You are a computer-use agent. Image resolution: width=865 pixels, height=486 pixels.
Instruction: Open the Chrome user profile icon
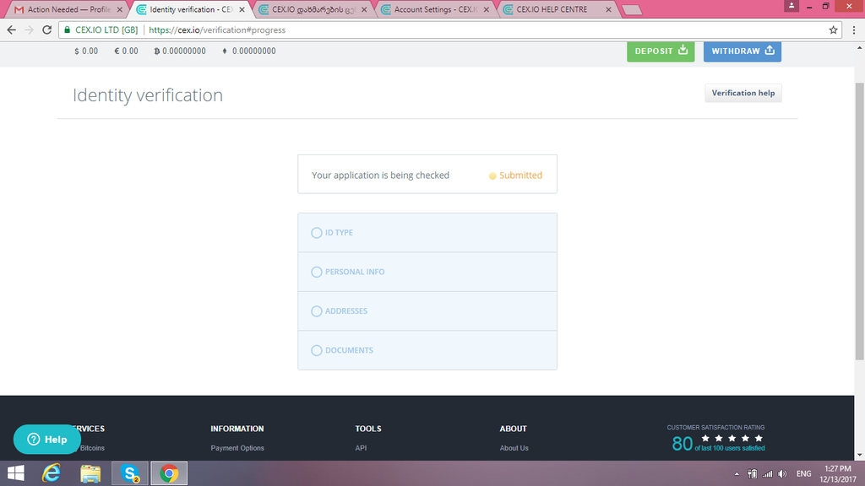[791, 6]
